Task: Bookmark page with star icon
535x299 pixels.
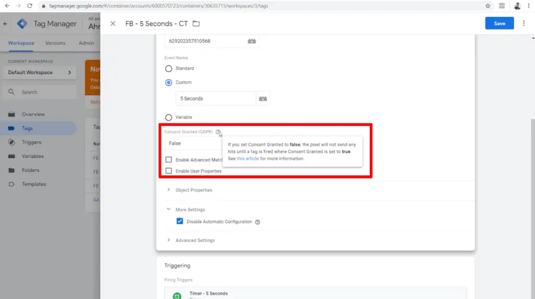Action: (488, 6)
